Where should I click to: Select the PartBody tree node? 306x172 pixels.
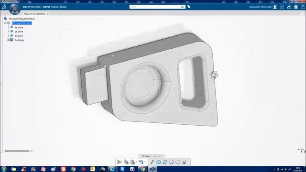click(x=19, y=40)
